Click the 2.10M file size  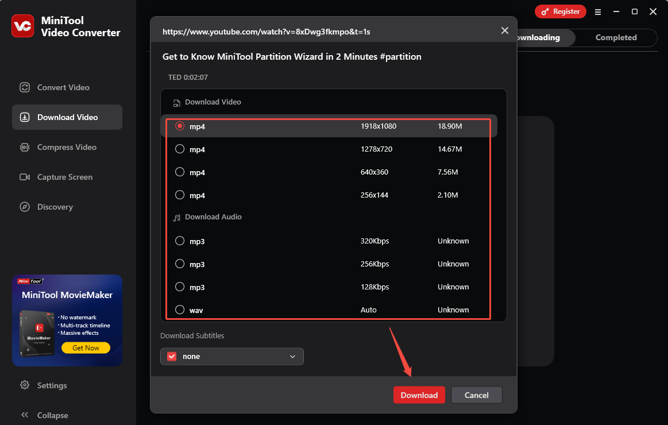tap(448, 195)
